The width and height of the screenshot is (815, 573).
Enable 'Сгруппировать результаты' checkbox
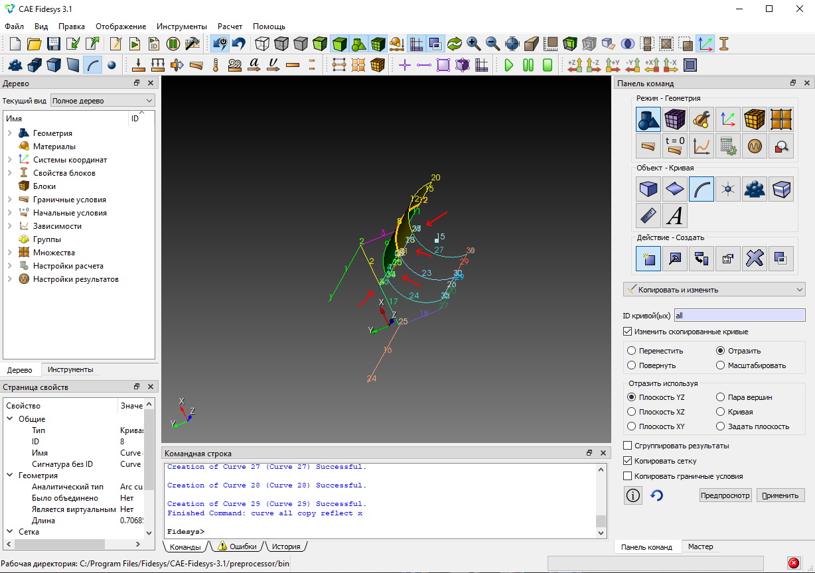click(x=628, y=446)
